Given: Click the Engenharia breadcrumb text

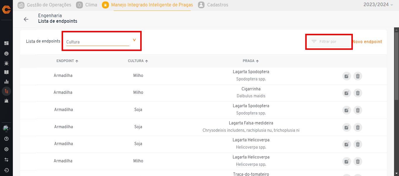Looking at the screenshot, I should (x=50, y=16).
